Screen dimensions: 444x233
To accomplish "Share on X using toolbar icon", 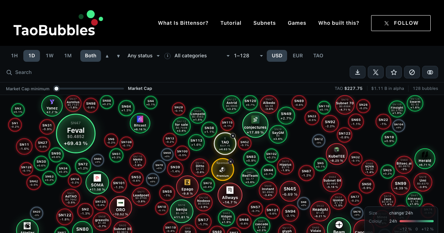I will tap(376, 72).
